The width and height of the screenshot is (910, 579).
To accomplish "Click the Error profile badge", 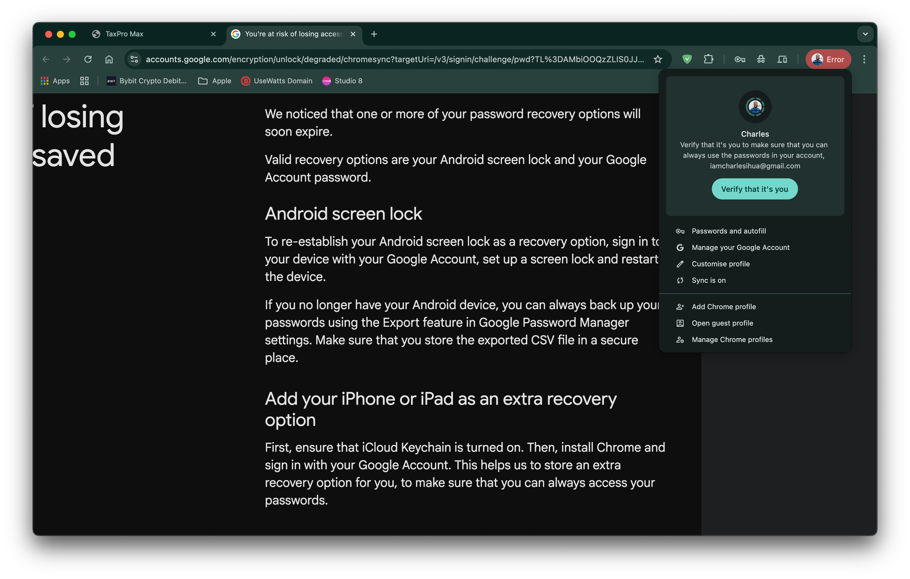I will pyautogui.click(x=828, y=59).
